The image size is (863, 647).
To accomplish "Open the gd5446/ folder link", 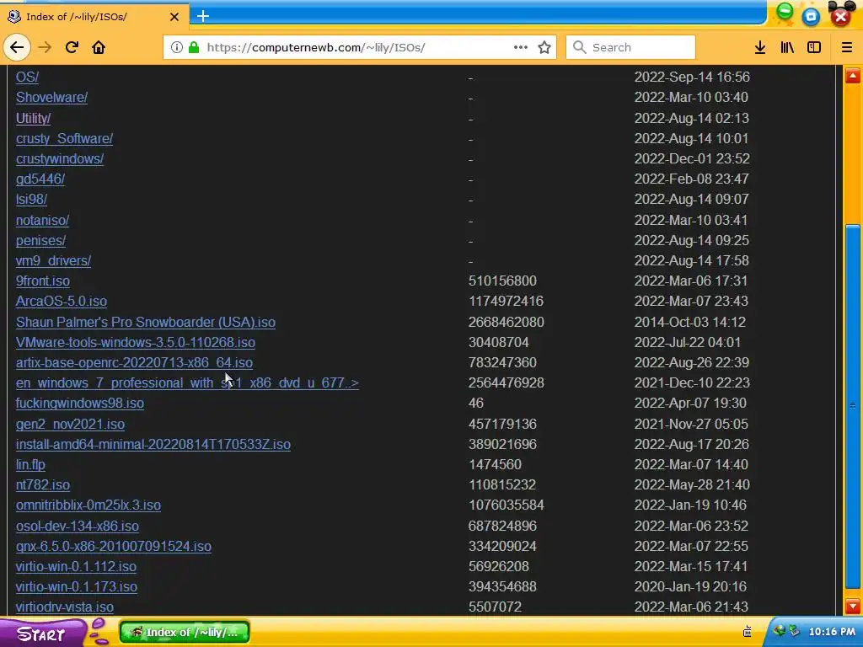I will click(x=40, y=179).
